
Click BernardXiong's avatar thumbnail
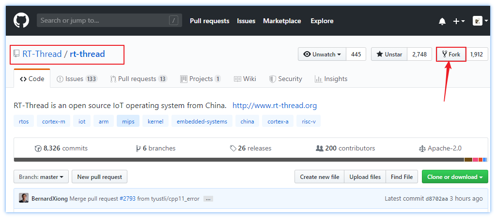[24, 198]
